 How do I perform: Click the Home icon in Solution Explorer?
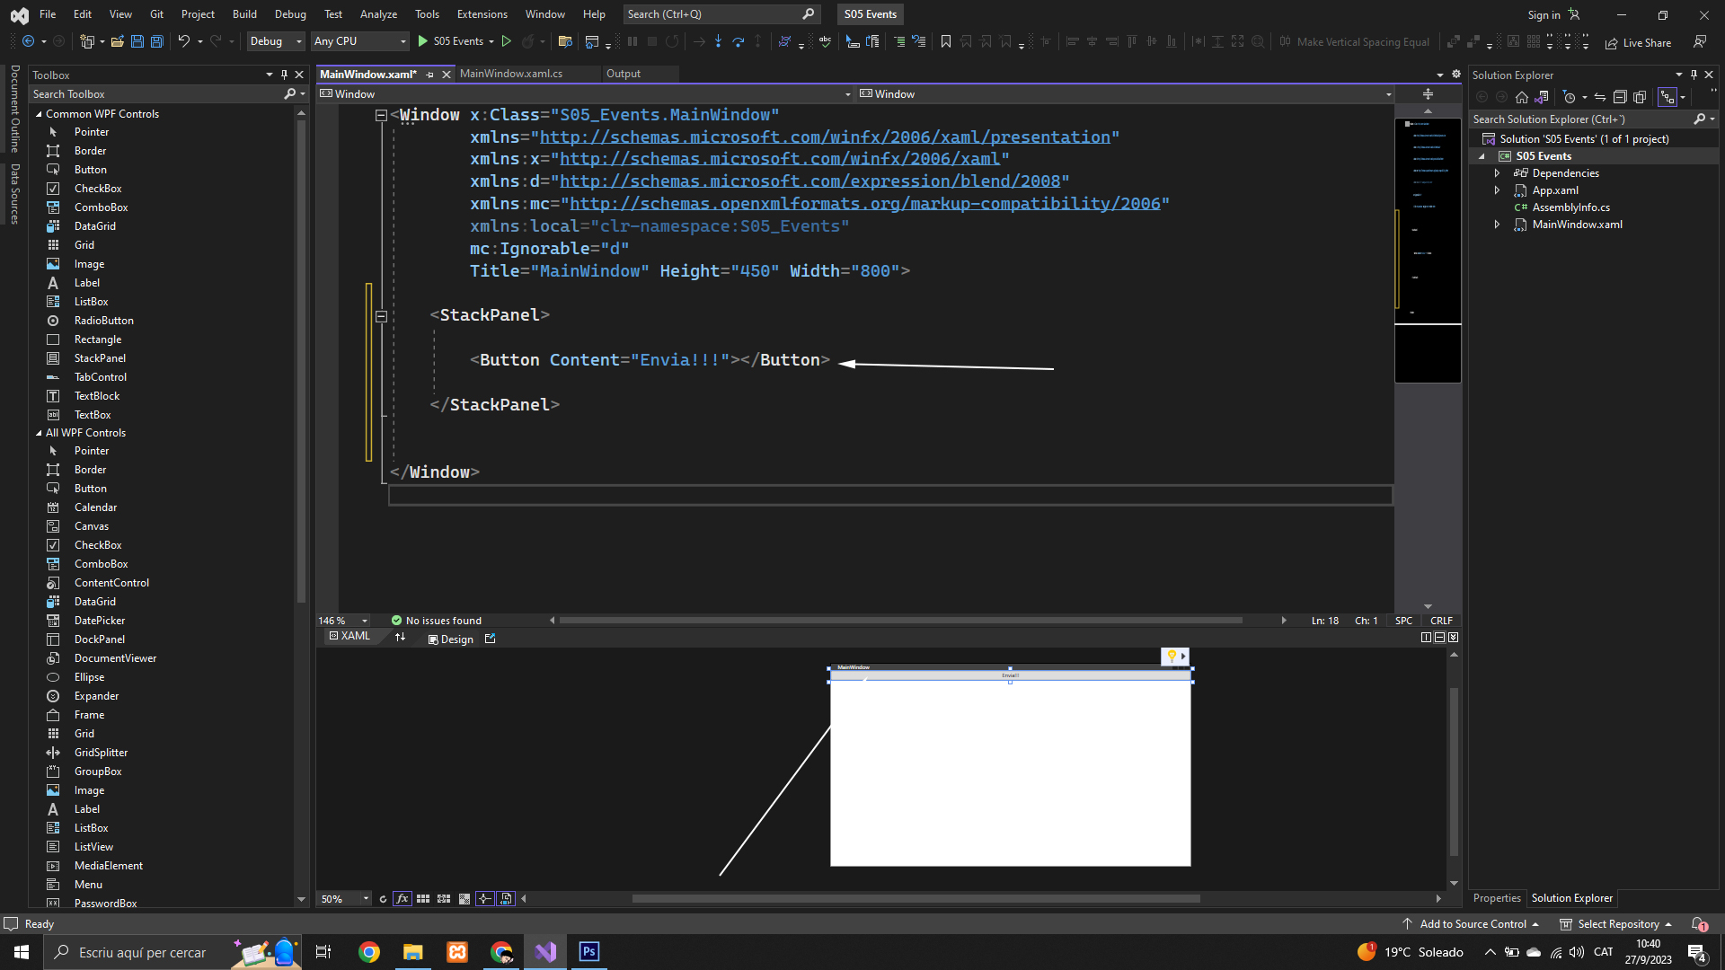pyautogui.click(x=1521, y=97)
